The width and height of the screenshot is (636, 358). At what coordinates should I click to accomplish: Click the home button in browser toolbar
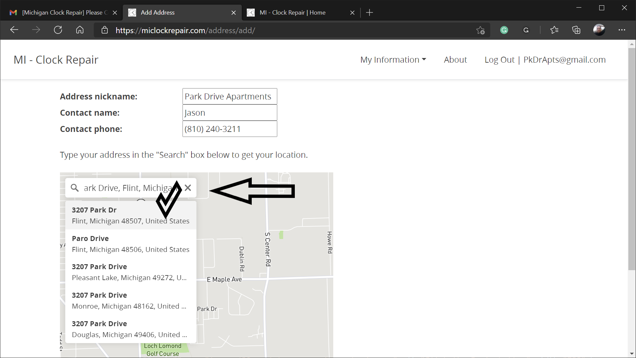coord(80,30)
